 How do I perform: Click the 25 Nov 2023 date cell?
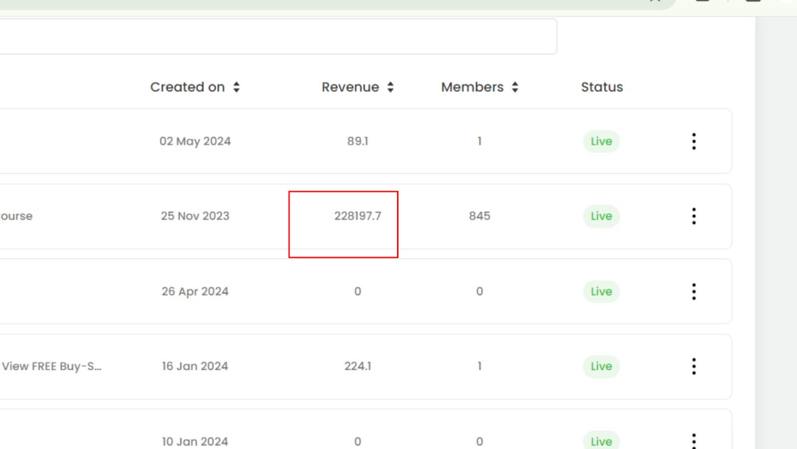(195, 216)
